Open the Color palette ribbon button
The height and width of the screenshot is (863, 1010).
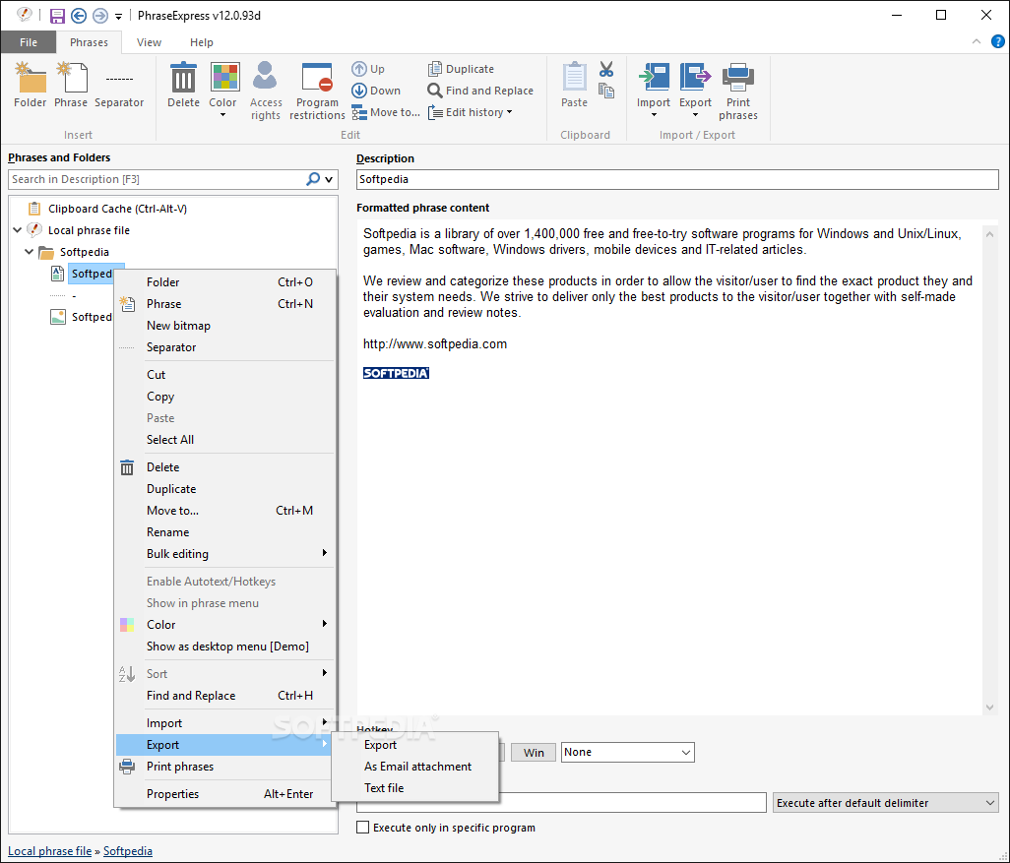pyautogui.click(x=222, y=91)
